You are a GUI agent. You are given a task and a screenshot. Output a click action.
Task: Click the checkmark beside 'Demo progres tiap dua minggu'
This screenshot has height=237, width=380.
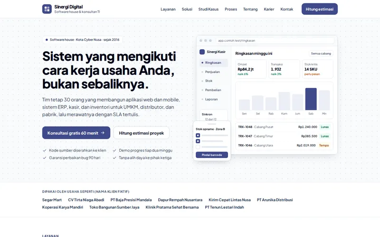point(114,150)
